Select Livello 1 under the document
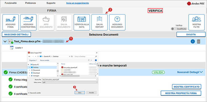Viewport: 207px width, 102px height. tap(19, 48)
